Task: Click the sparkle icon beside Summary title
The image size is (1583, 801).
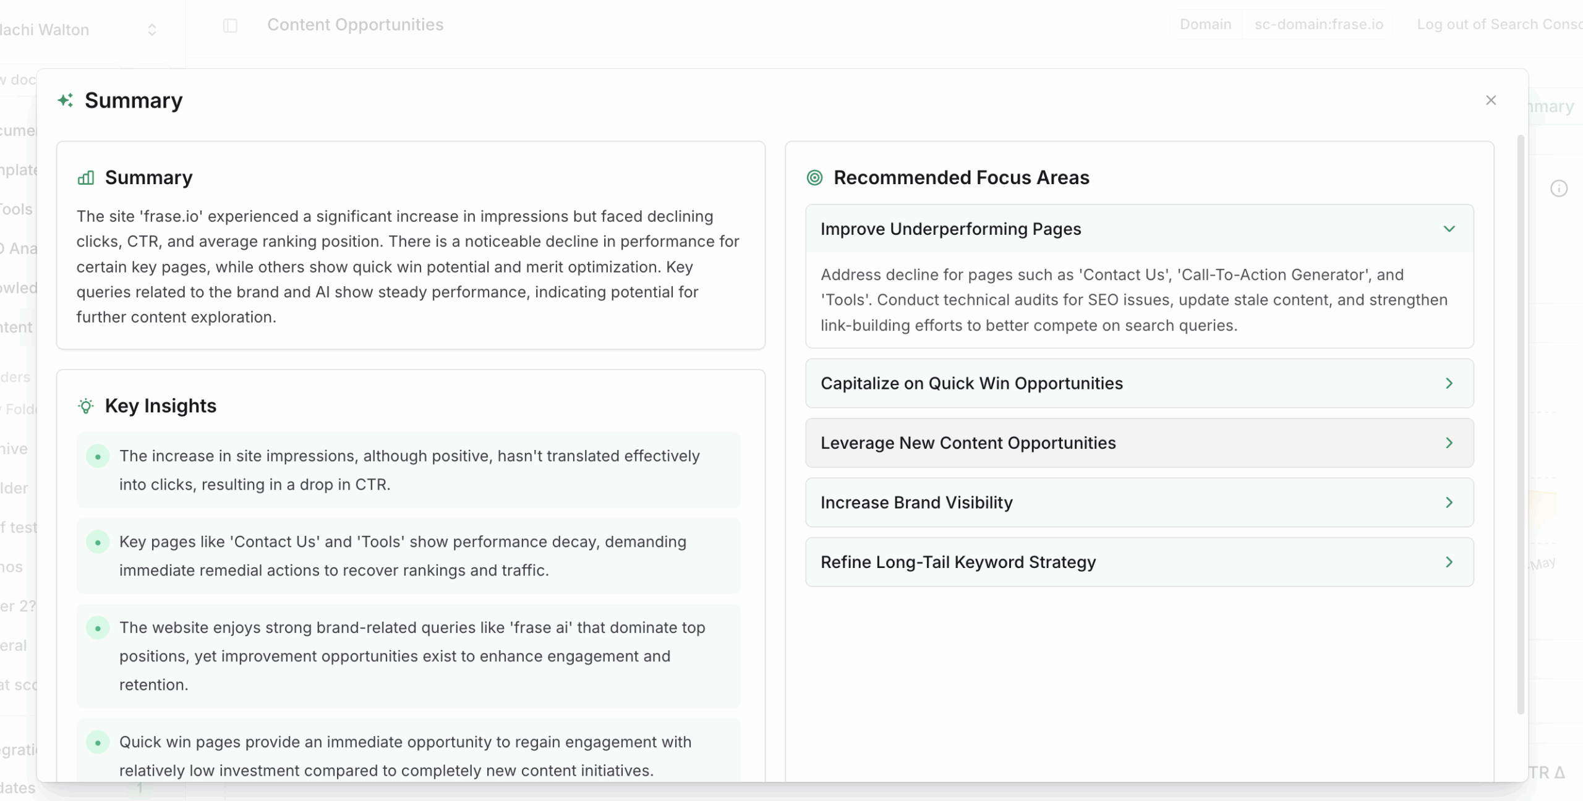Action: (x=66, y=100)
